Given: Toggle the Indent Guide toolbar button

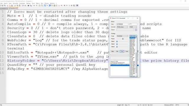Looking at the screenshot, I should click(x=50, y=6).
